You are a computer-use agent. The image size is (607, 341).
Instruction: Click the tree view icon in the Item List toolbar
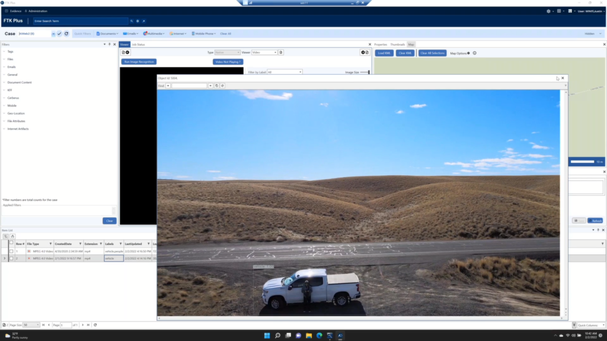5,236
